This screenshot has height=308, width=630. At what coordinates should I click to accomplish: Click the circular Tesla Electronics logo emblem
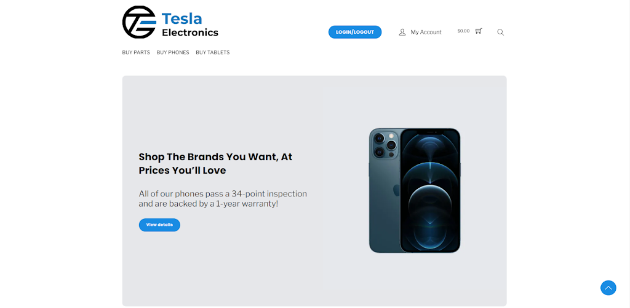(139, 22)
